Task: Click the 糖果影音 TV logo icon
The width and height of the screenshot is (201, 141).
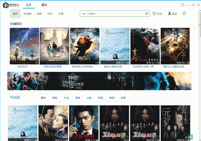Action: pyautogui.click(x=6, y=5)
